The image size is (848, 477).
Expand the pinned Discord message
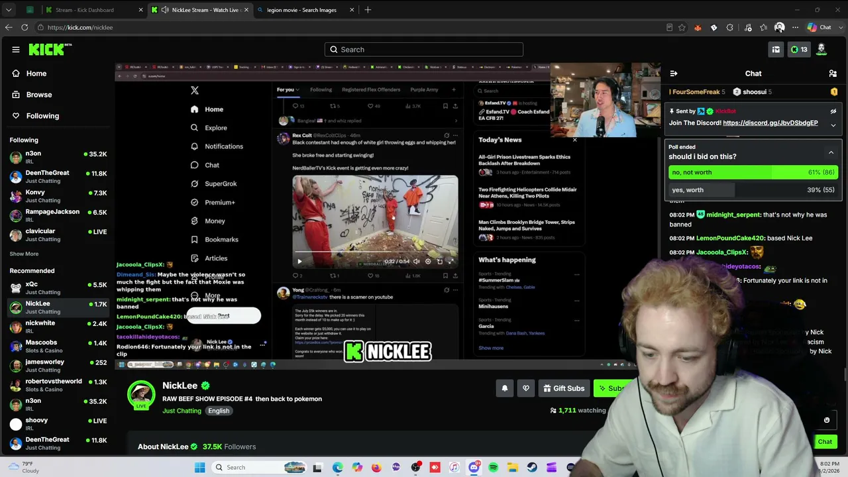click(x=833, y=125)
